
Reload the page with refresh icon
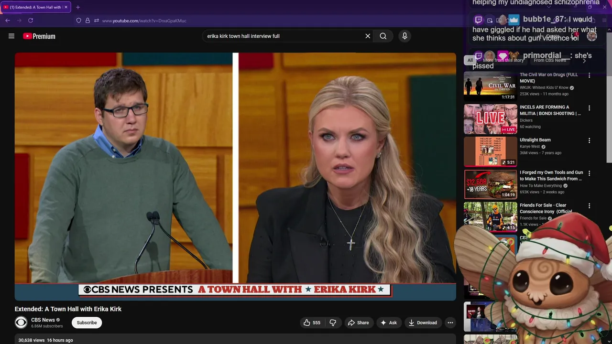(31, 21)
